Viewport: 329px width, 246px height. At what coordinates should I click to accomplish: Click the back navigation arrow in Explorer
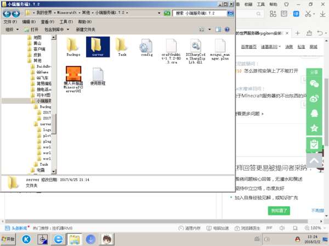pos(9,13)
